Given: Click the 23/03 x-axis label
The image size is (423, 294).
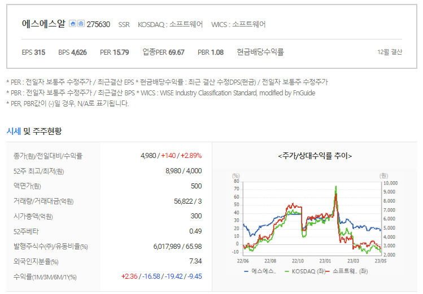Looking at the screenshot, I should click(353, 261).
